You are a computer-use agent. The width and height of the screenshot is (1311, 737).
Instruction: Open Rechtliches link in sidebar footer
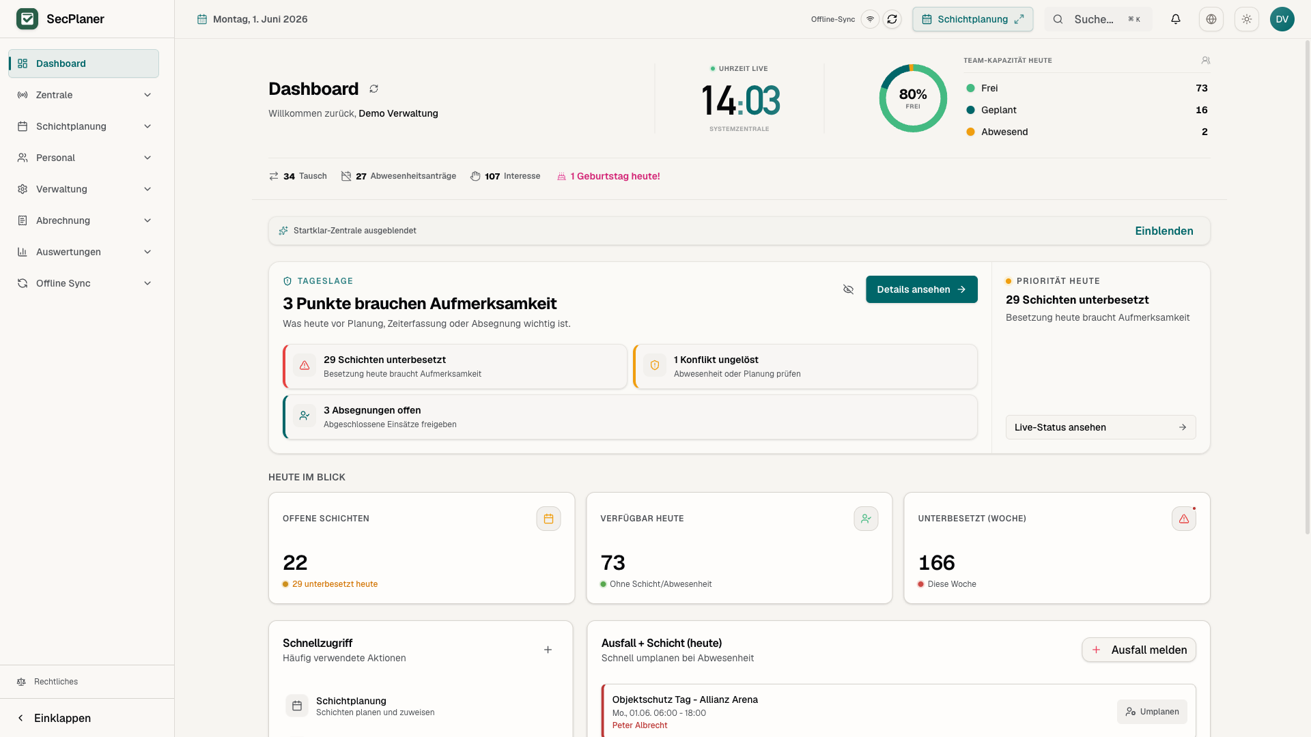[x=56, y=682]
